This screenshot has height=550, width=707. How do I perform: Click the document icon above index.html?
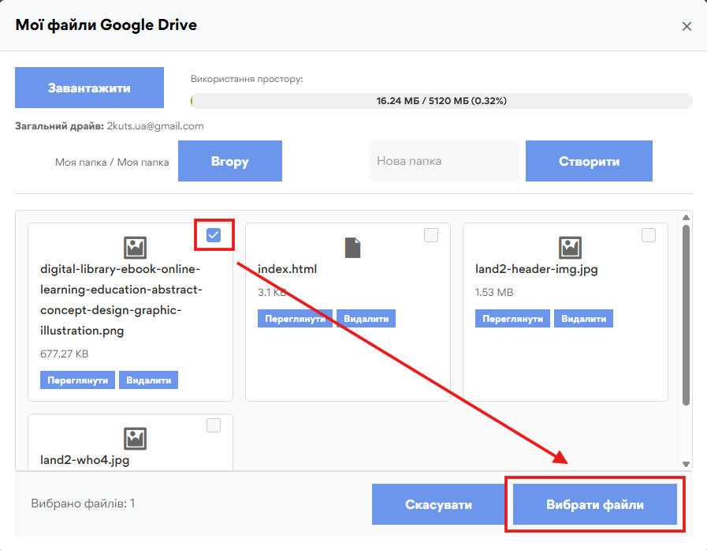(352, 248)
